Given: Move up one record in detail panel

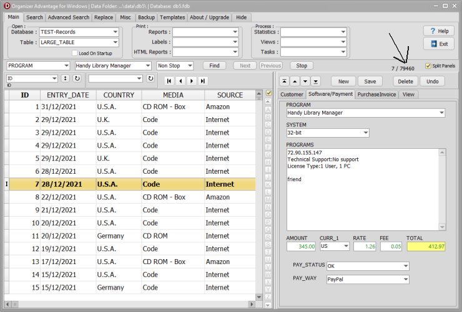Looking at the screenshot, I should [295, 82].
